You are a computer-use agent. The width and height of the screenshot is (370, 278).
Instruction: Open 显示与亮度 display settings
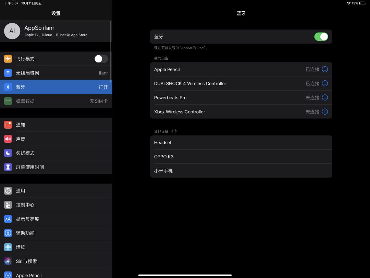coord(56,219)
